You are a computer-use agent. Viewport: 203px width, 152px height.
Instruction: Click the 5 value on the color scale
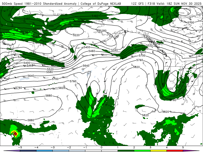point(183,147)
